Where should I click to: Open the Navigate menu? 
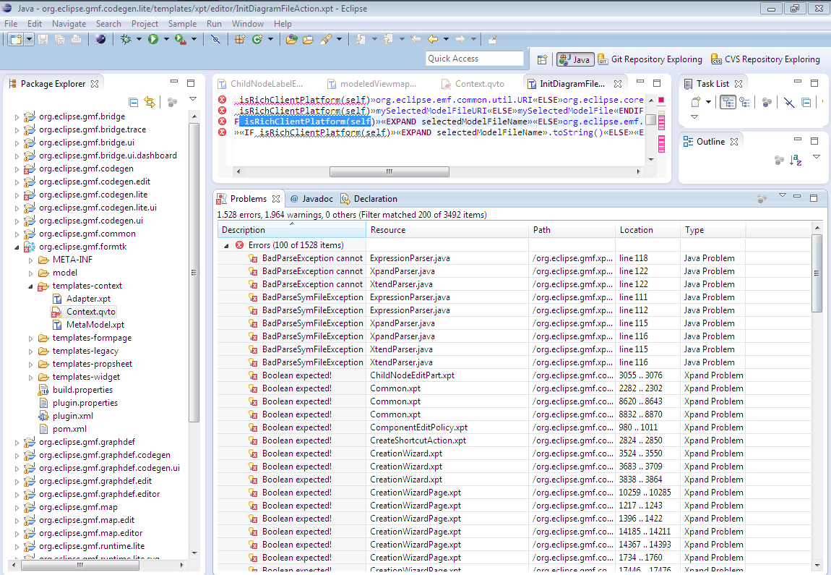point(69,24)
